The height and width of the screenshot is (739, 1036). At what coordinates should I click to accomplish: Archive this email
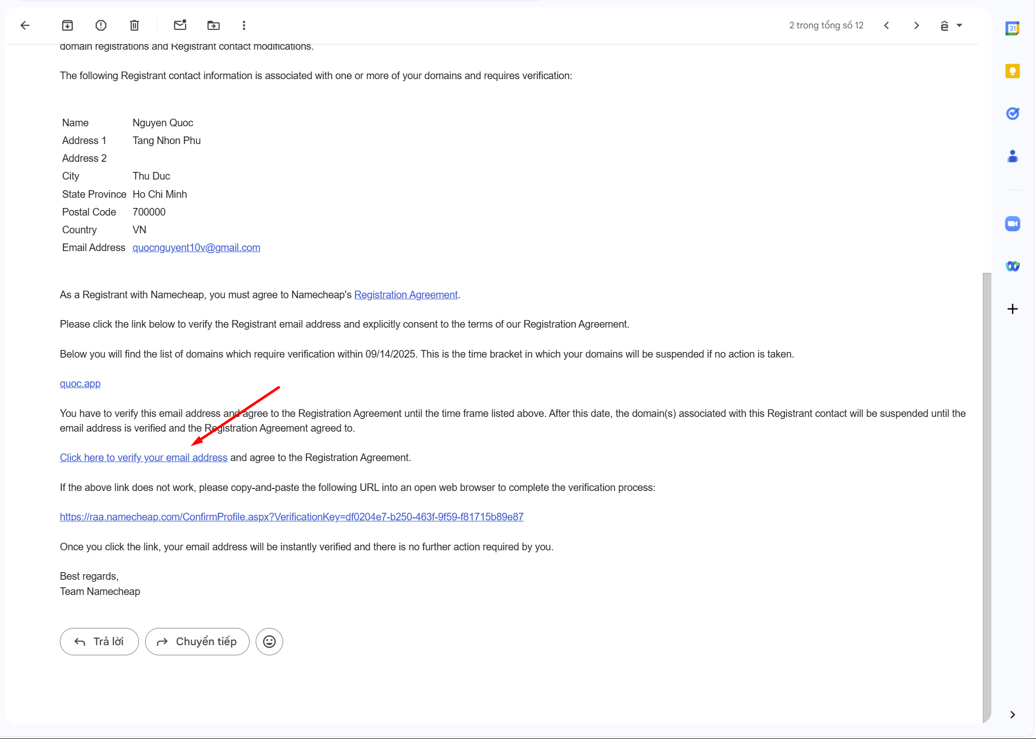pyautogui.click(x=67, y=25)
